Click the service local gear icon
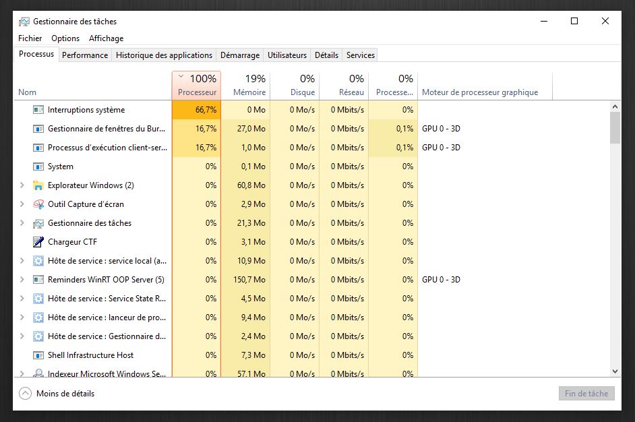635x422 pixels. (x=38, y=261)
